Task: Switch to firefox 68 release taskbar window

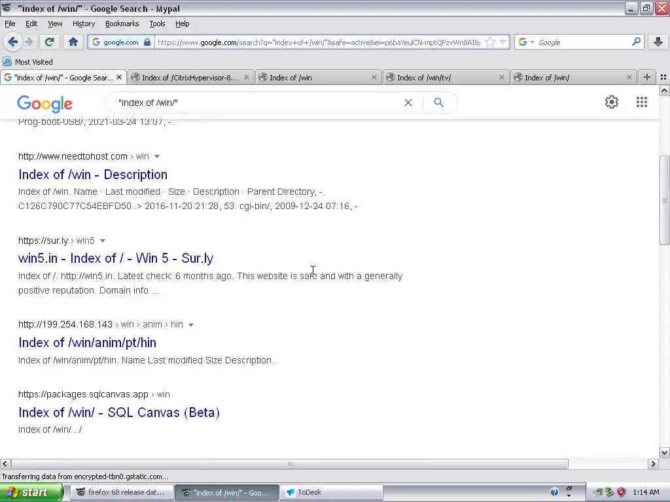Action: tap(122, 492)
